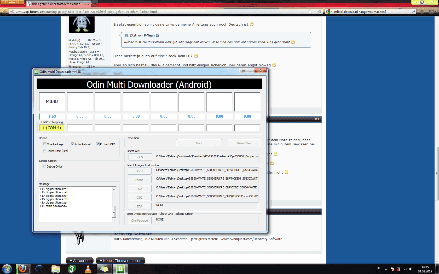Click the yellow '1 (COM 4)' port box
Viewport: 439px width, 274px height.
coord(52,128)
